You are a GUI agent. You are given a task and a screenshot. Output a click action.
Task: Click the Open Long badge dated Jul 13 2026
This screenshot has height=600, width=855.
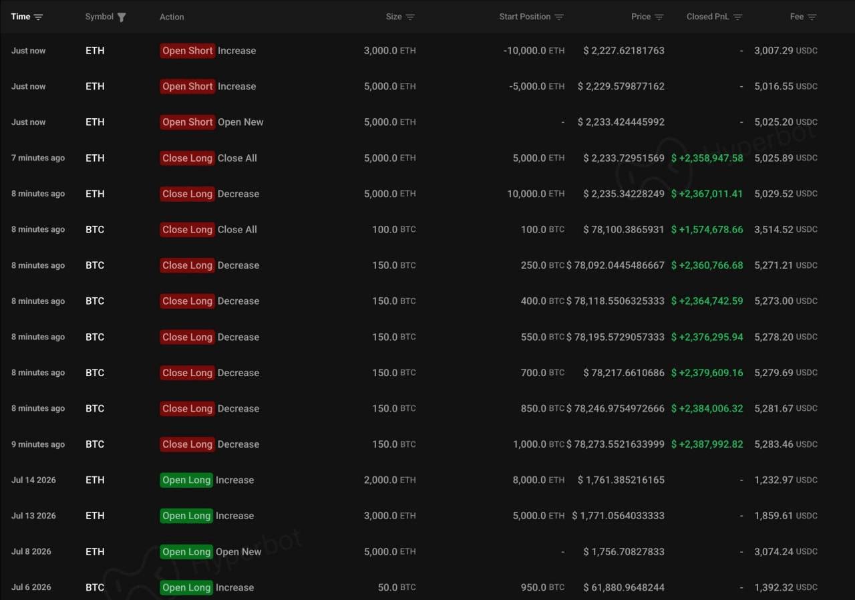click(x=186, y=516)
